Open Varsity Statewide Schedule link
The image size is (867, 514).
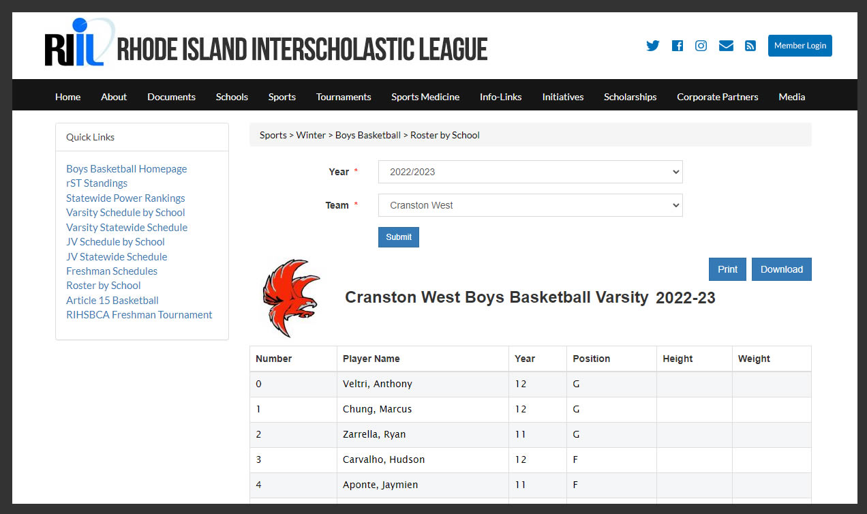tap(127, 228)
